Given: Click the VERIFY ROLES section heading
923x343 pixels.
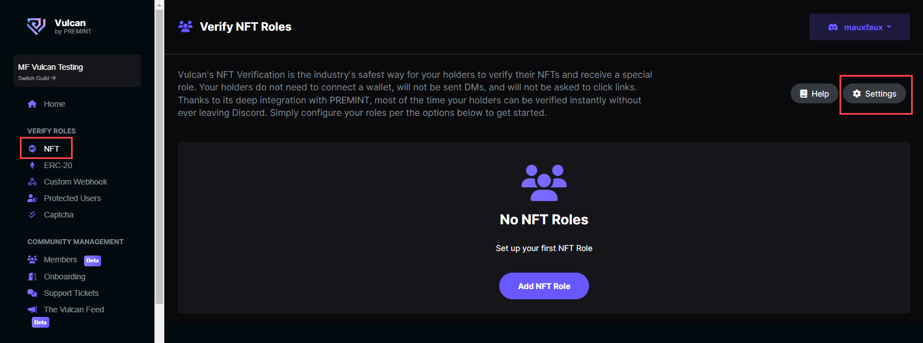Looking at the screenshot, I should 51,131.
